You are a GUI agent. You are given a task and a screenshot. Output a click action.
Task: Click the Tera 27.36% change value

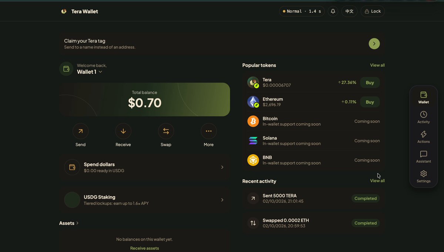pos(347,83)
